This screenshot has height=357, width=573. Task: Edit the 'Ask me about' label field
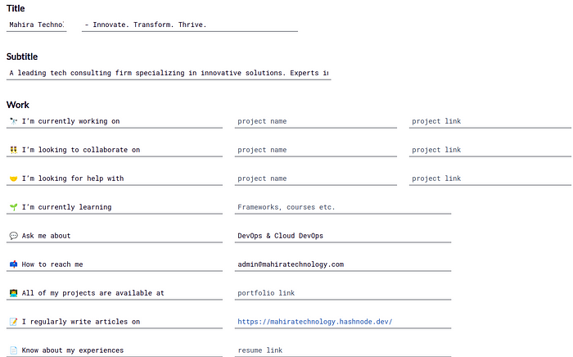[115, 236]
